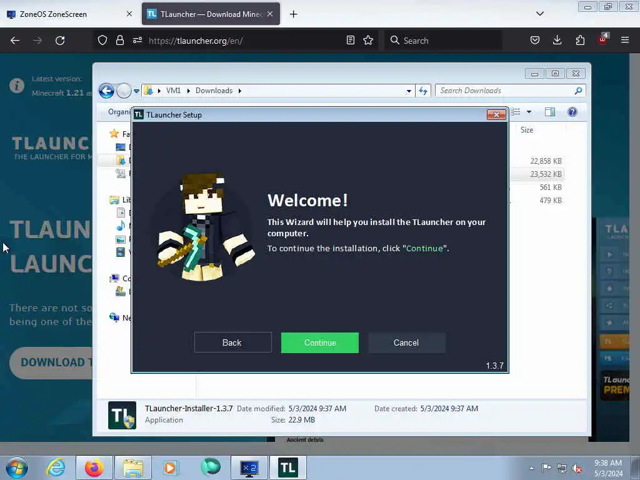Image resolution: width=640 pixels, height=480 pixels.
Task: Open the browser downloads panel
Action: coord(557,40)
